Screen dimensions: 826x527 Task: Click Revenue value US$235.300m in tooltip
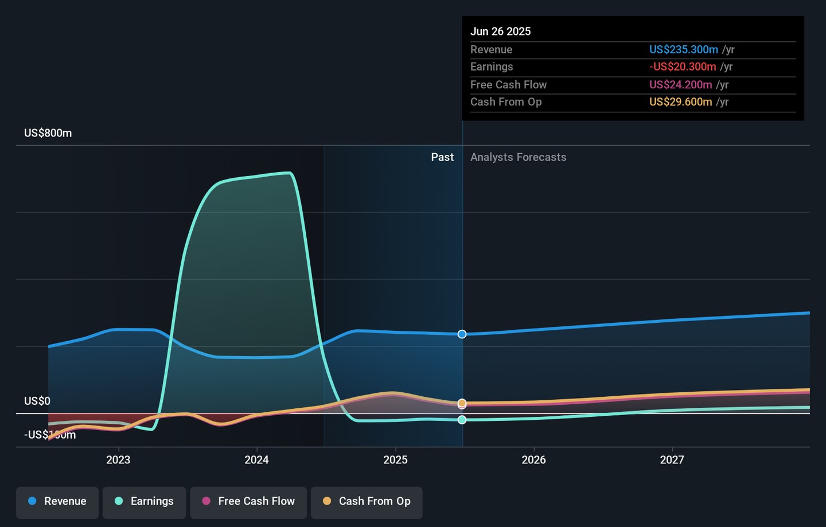coord(683,50)
